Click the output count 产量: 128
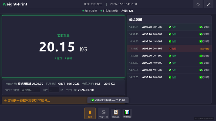Screen dimensions: 216x121 tap(127, 11)
